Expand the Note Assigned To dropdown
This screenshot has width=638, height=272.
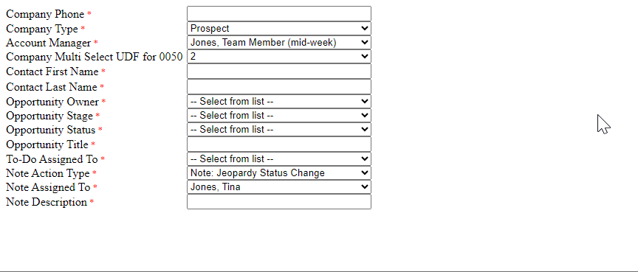279,186
